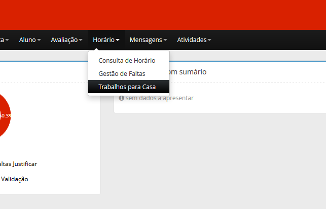326x209 pixels.
Task: Select Consulta de Horário from dropdown
Action: (x=127, y=60)
